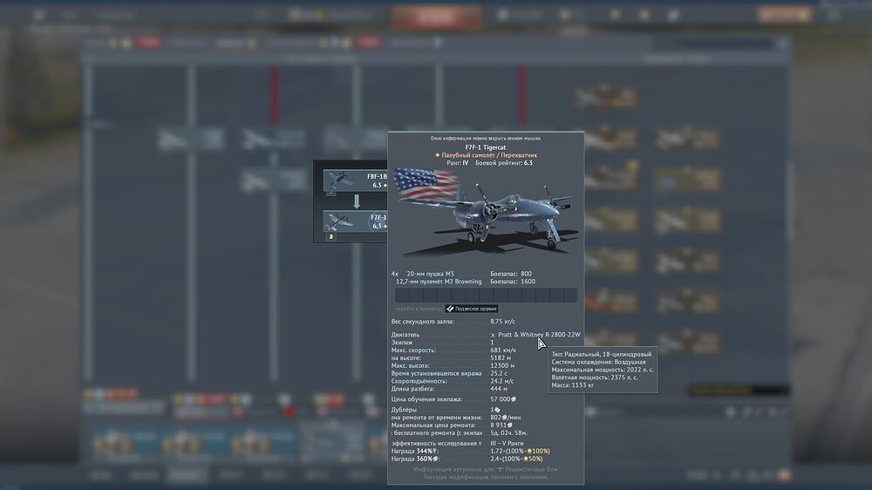872x490 pixels.
Task: Select the F7F-1 aircraft card in tree
Action: tap(355, 221)
